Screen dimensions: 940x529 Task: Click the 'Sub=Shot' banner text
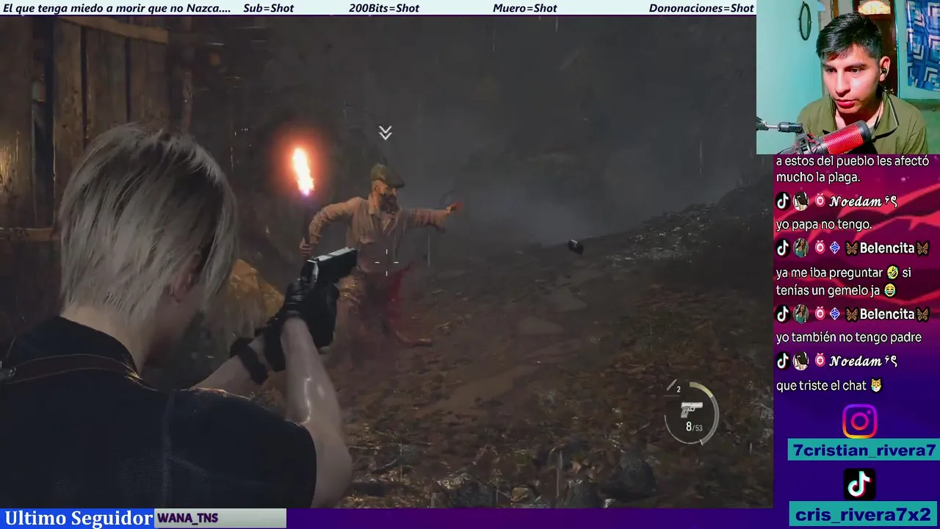268,8
